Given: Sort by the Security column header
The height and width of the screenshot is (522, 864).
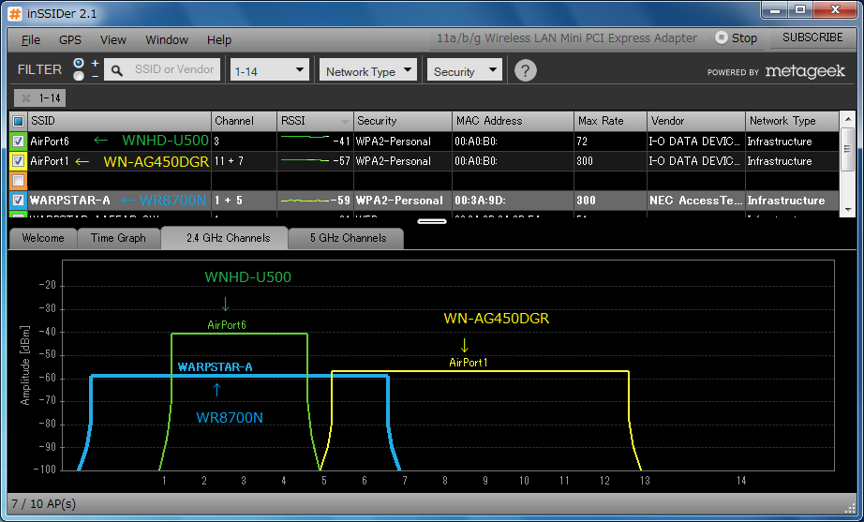Looking at the screenshot, I should [403, 121].
